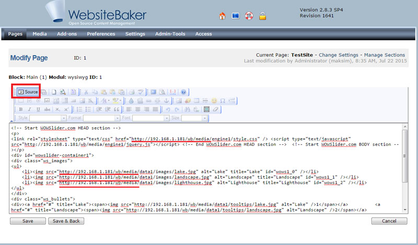Viewport: 418px width, 245px height.
Task: Click the Cancel button
Action: point(389,221)
